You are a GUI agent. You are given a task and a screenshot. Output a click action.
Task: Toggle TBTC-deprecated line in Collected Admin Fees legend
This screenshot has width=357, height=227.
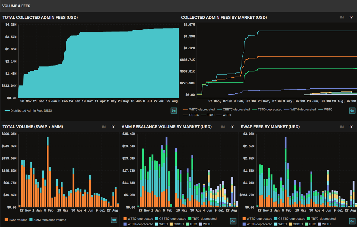(x=268, y=109)
